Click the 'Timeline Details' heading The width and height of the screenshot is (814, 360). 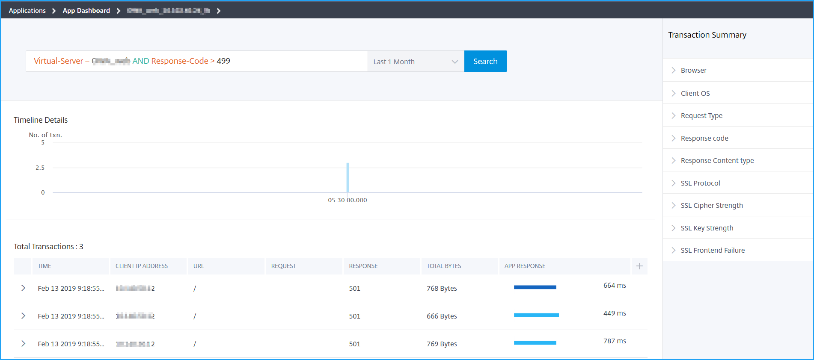(41, 120)
